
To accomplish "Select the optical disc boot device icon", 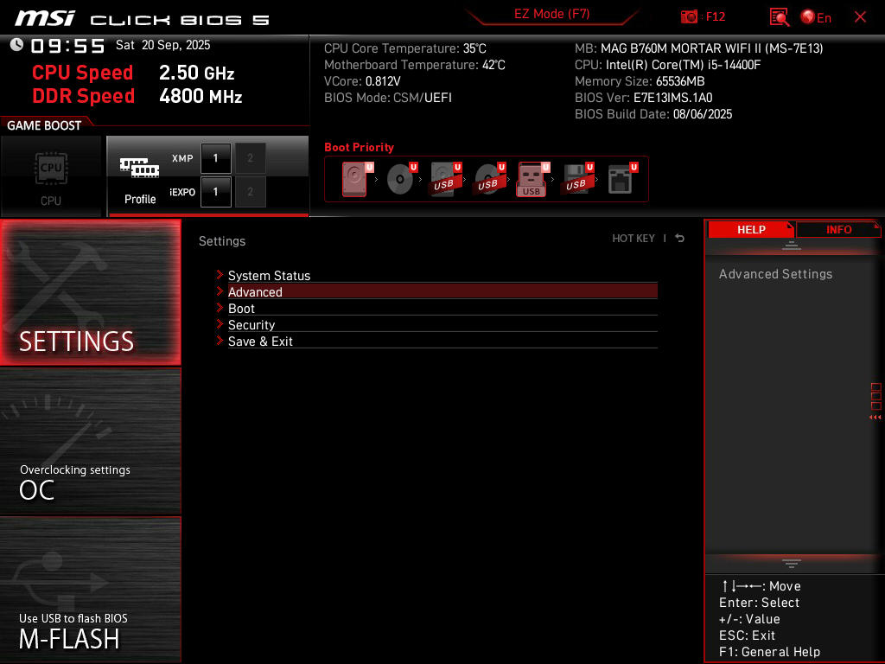I will click(x=401, y=179).
